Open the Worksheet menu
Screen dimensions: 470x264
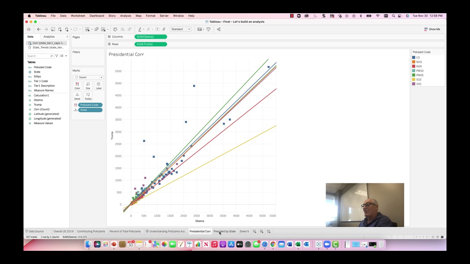click(x=78, y=16)
